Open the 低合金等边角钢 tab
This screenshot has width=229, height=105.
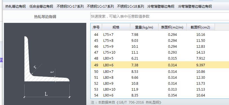click(x=41, y=6)
